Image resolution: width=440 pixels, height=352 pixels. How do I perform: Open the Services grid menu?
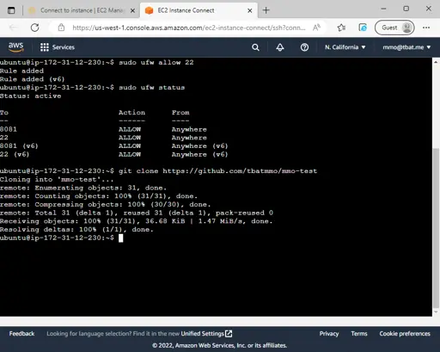[x=58, y=47]
